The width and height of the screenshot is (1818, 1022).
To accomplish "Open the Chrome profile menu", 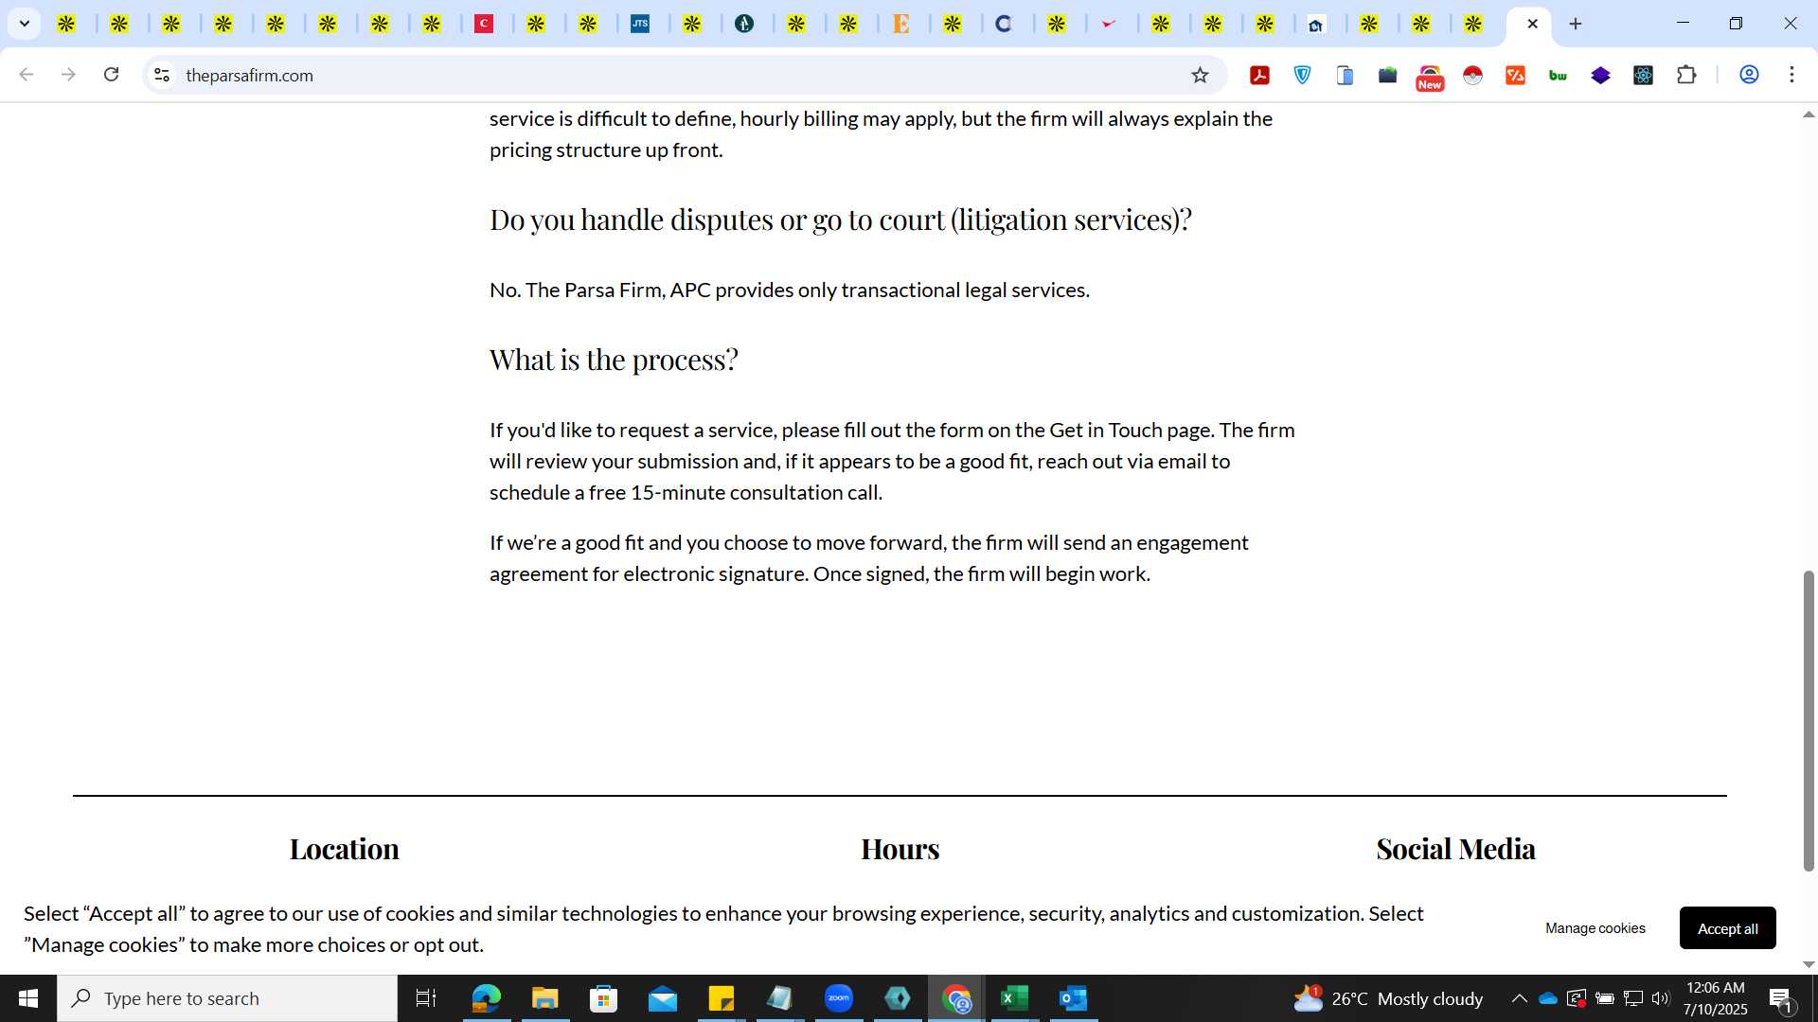I will point(1749,75).
